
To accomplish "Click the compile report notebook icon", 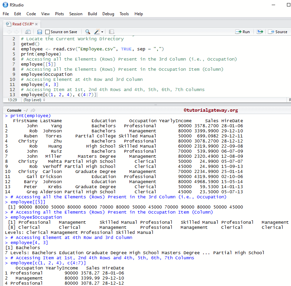I will point(112,31).
